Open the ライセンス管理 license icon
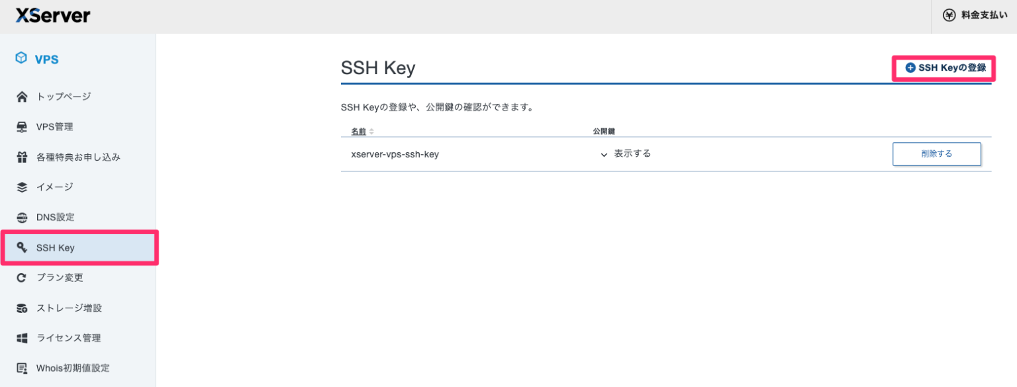Screen dimensions: 1017x387 coord(22,337)
